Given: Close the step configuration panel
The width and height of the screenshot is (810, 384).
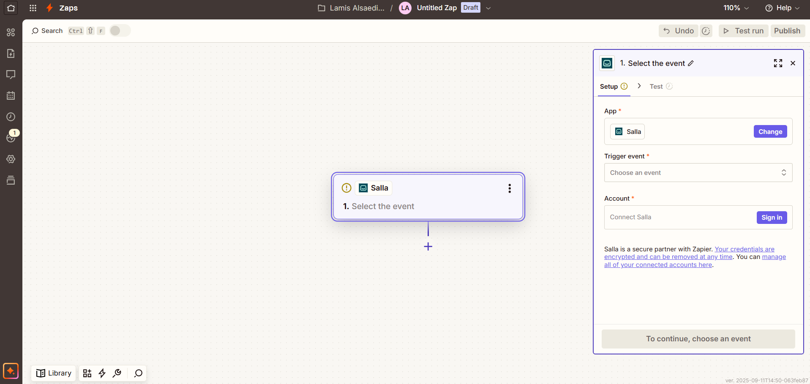Looking at the screenshot, I should pyautogui.click(x=793, y=63).
